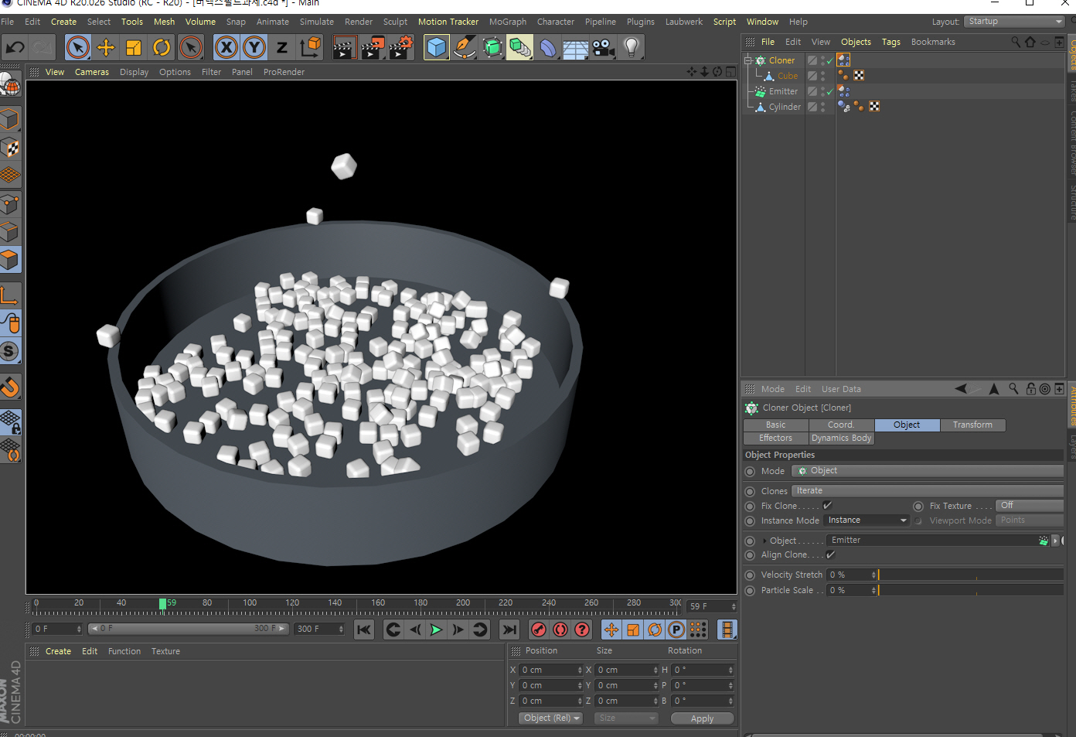Toggle Z axis lock

282,48
